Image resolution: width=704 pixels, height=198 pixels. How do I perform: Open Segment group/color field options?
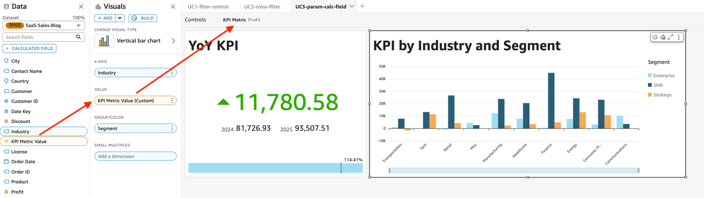(172, 128)
